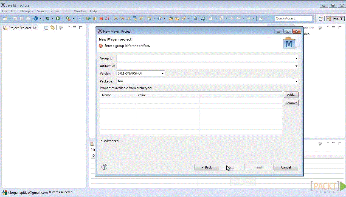Click the Step Return icon
This screenshot has height=197, width=346.
[x=128, y=18]
